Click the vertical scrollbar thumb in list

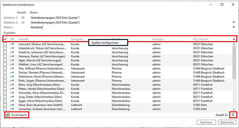tap(234, 62)
